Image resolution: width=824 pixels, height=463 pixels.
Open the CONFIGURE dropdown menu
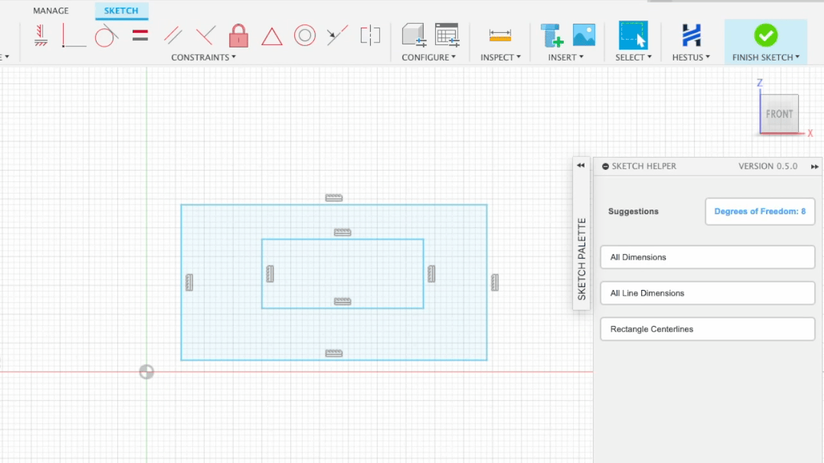tap(429, 57)
